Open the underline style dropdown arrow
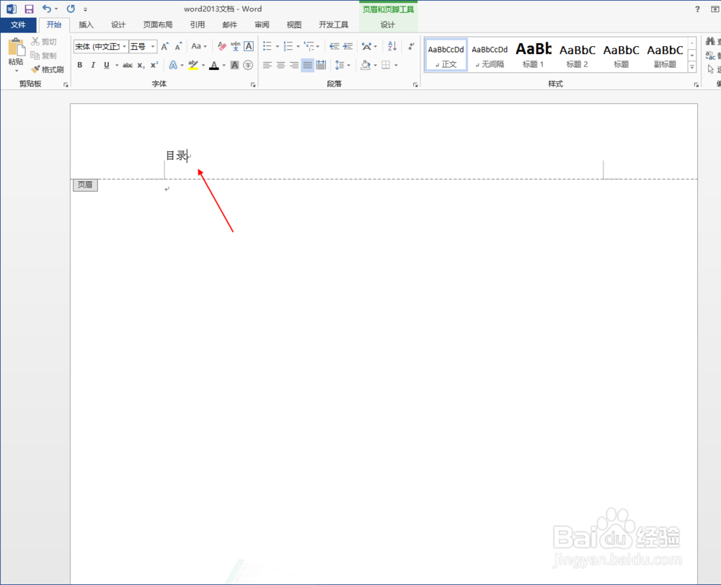Screen dimensions: 721x585 [117, 66]
